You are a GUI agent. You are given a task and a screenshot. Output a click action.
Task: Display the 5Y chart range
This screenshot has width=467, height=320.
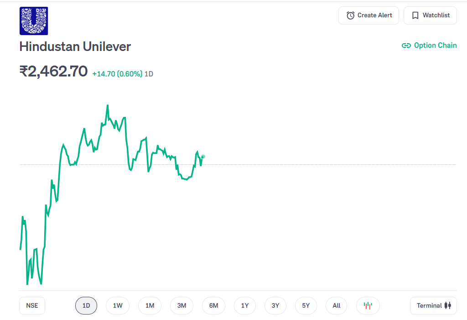[306, 305]
